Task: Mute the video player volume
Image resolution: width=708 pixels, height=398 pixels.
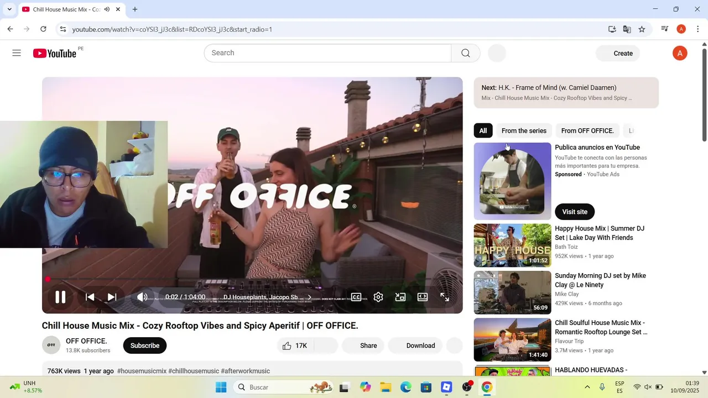Action: (x=142, y=297)
